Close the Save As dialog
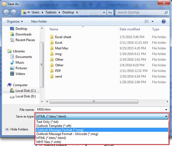 pyautogui.click(x=164, y=3)
